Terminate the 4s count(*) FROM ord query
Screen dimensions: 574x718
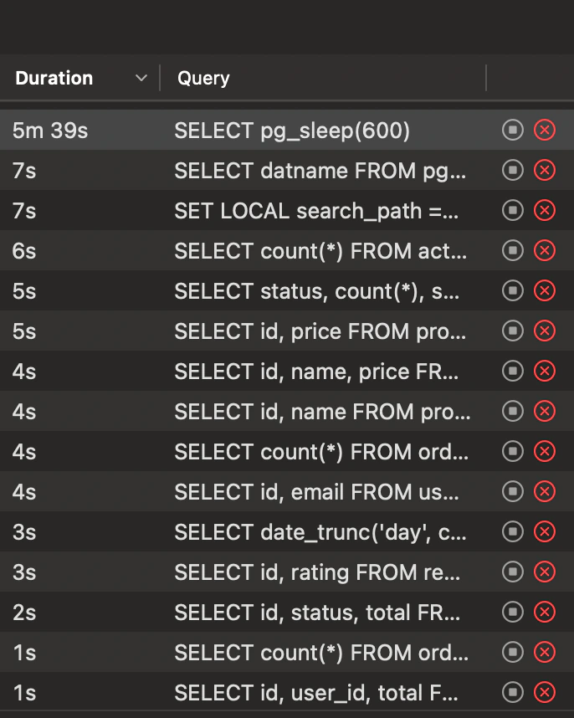click(x=545, y=452)
